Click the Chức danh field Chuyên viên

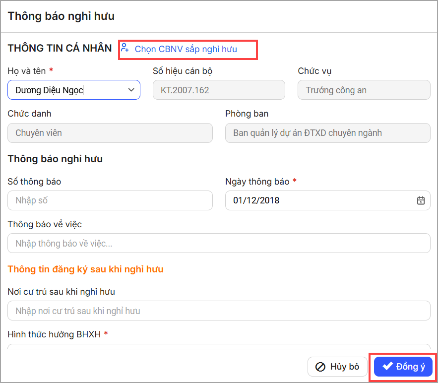(x=110, y=133)
